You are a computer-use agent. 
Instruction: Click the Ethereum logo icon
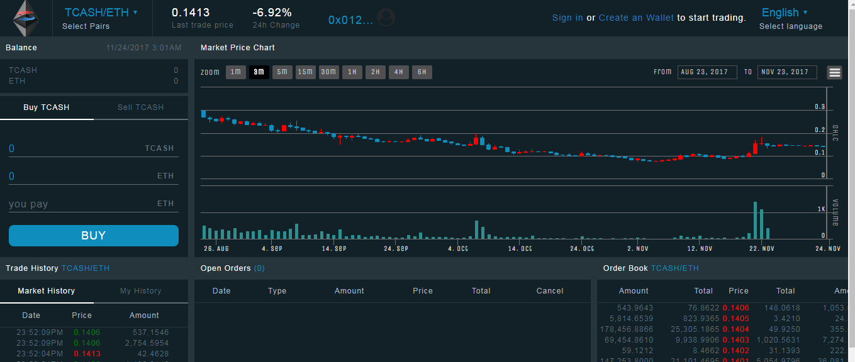[x=26, y=18]
